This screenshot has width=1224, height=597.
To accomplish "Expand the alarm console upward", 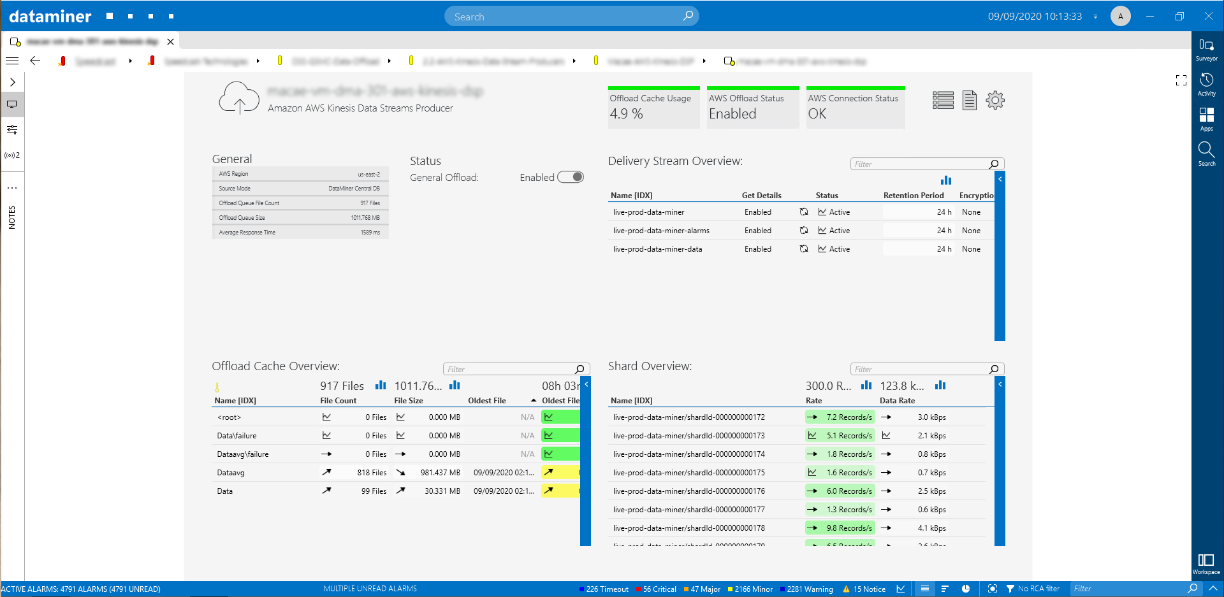I will click(1213, 589).
